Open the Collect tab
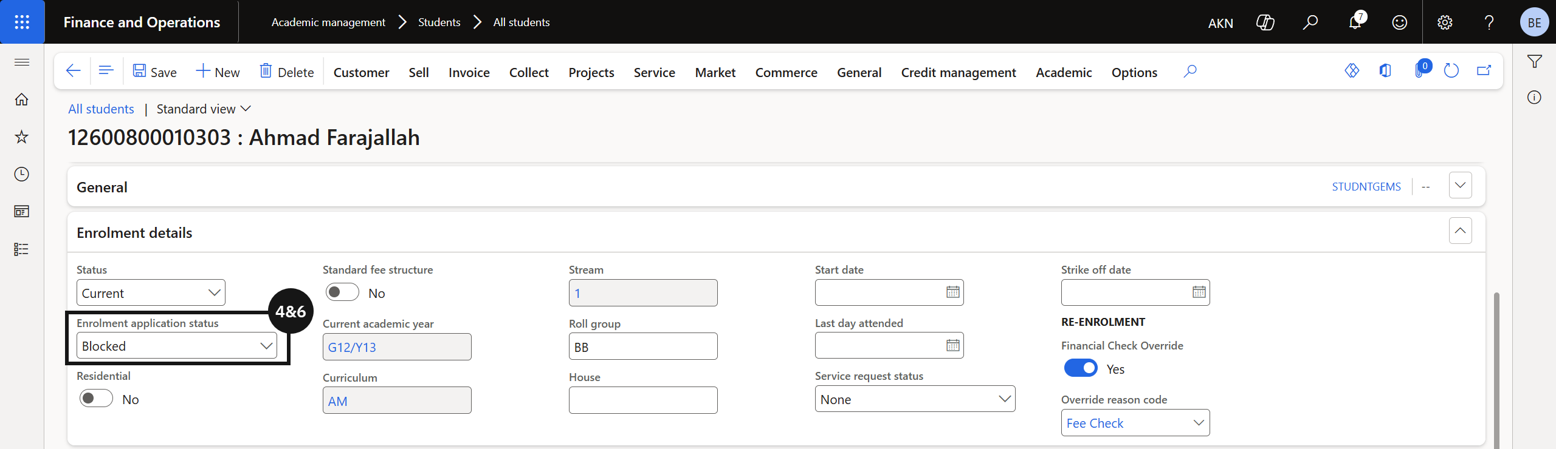Viewport: 1556px width, 449px height. pyautogui.click(x=529, y=72)
